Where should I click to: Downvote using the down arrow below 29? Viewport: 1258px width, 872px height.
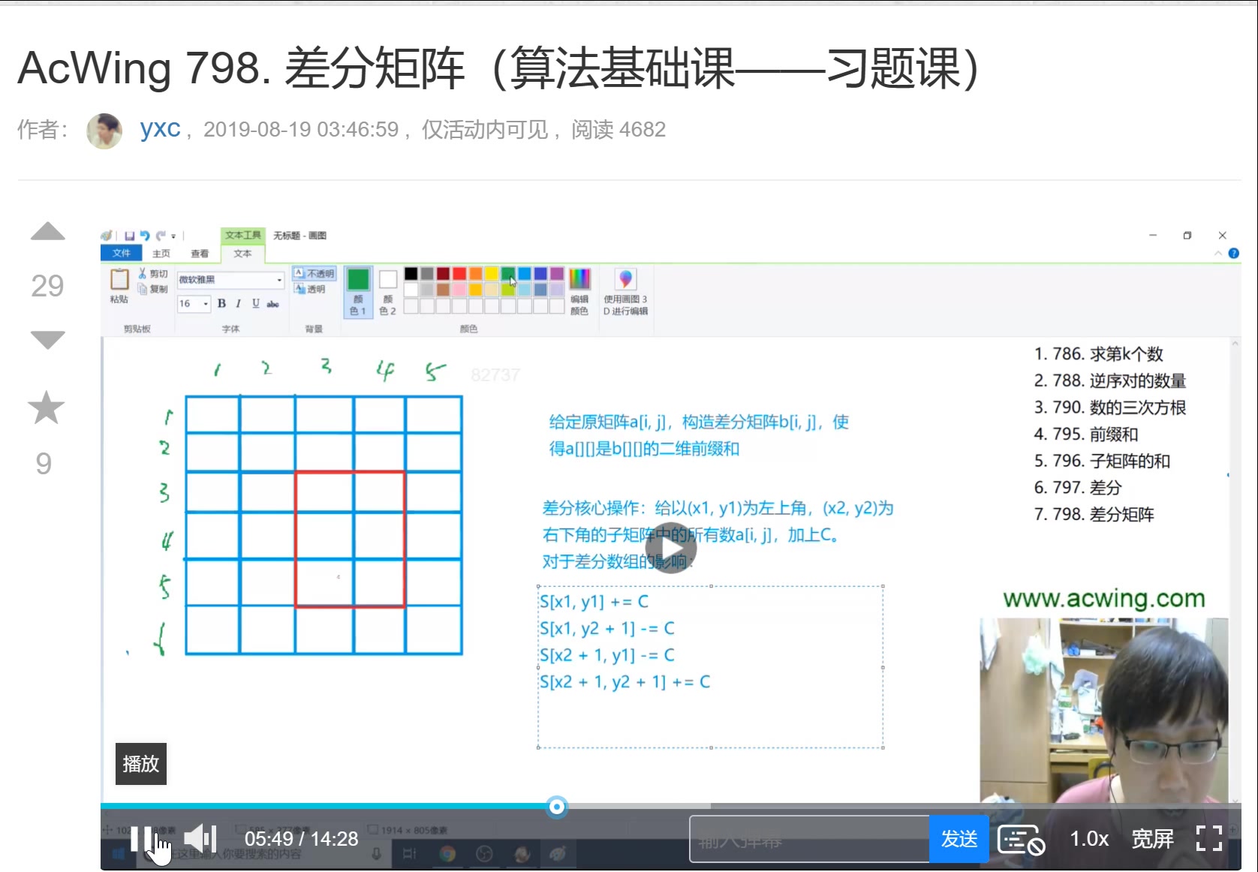tap(47, 339)
